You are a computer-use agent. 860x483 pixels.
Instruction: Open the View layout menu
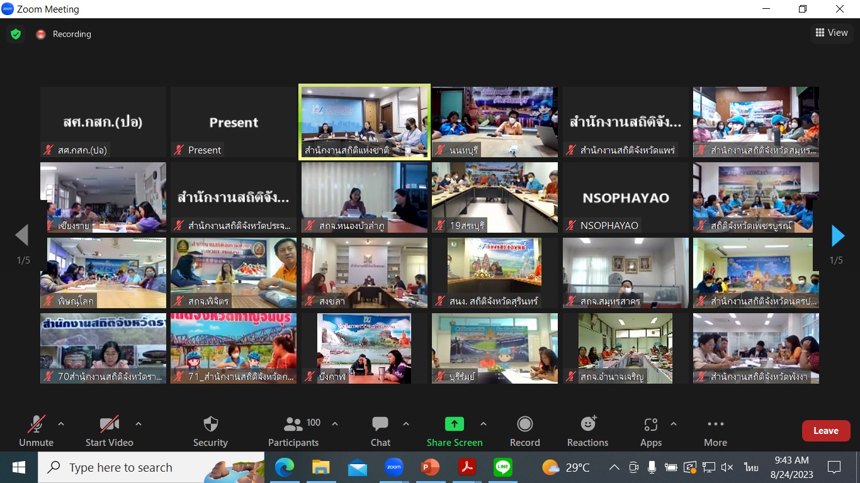(x=831, y=33)
